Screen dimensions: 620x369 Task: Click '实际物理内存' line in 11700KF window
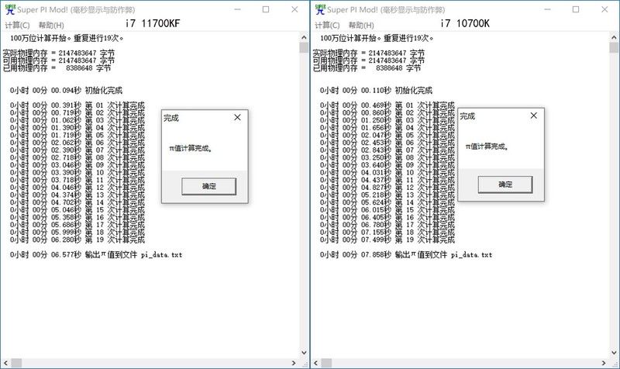click(59, 53)
